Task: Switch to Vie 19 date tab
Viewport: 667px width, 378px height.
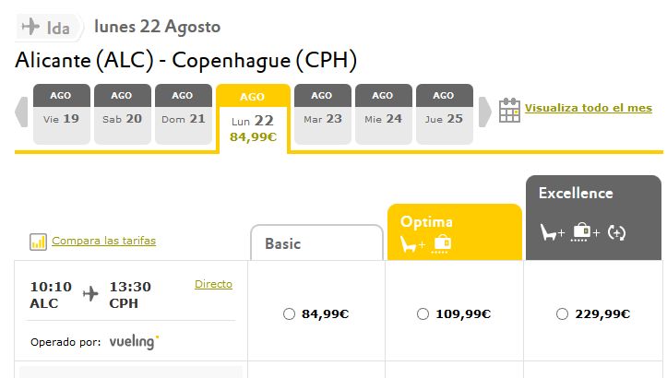Action: click(62, 114)
